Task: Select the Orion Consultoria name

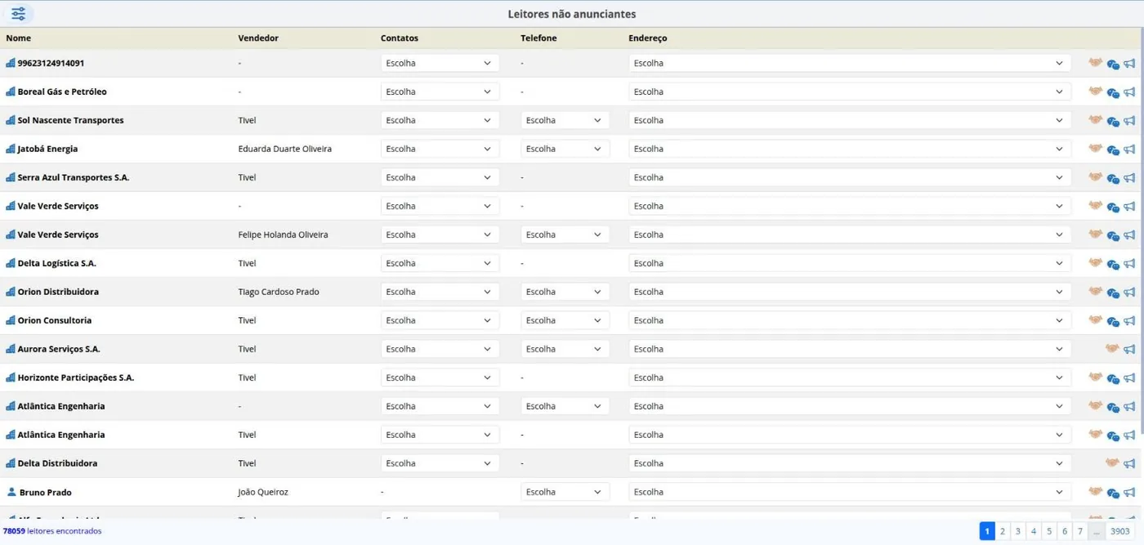Action: [x=55, y=320]
